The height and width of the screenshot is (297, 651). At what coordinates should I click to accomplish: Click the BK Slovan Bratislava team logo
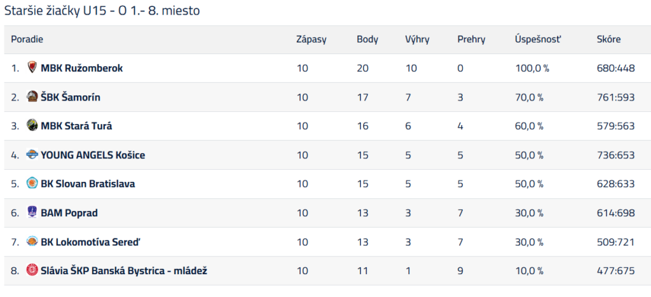click(x=32, y=183)
